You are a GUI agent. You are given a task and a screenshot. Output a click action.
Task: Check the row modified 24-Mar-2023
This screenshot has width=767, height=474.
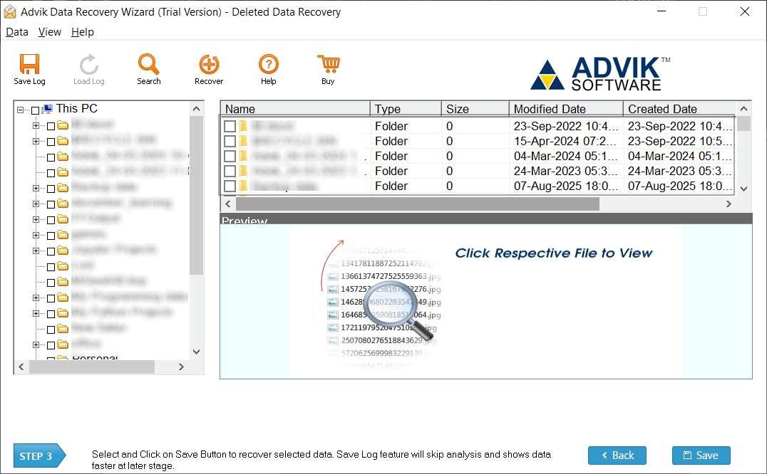point(230,172)
